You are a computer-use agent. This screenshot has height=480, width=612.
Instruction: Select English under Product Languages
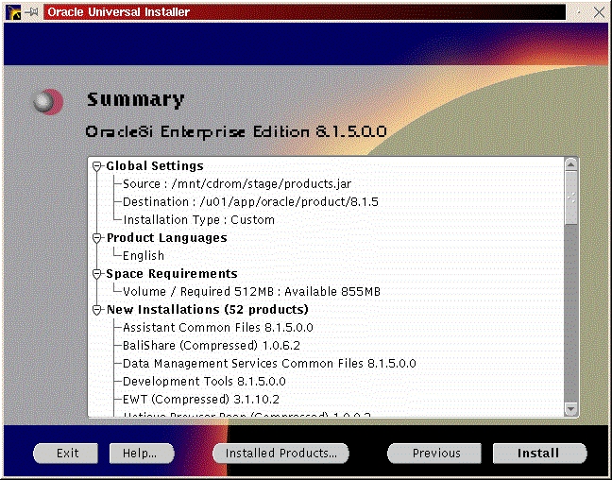(x=144, y=256)
